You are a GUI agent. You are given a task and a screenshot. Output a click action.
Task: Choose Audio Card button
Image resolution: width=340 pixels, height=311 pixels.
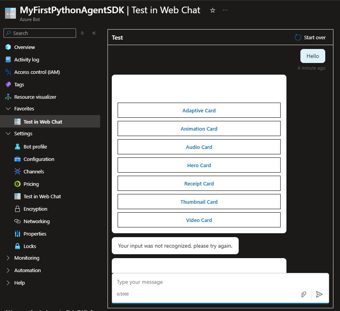point(199,147)
